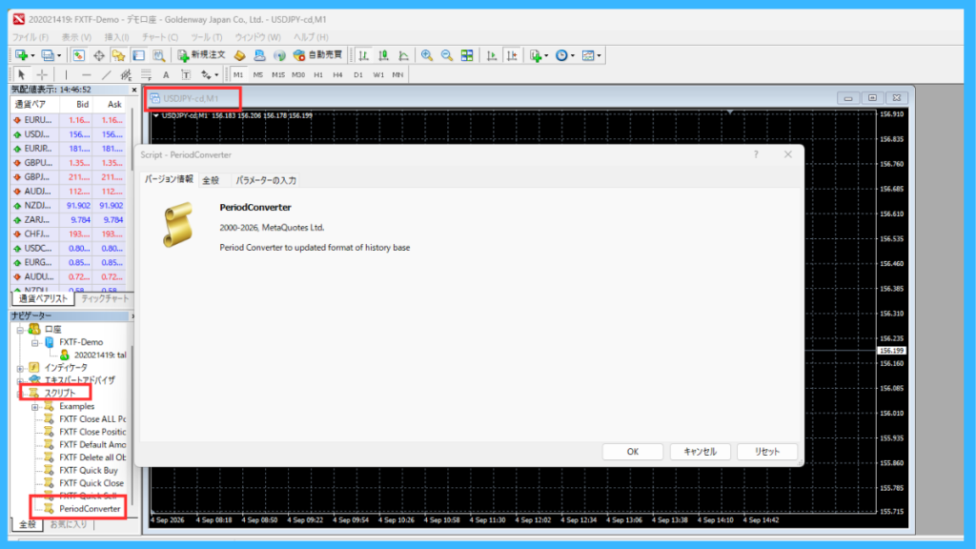Expand the Examples scripts folder

(35, 407)
